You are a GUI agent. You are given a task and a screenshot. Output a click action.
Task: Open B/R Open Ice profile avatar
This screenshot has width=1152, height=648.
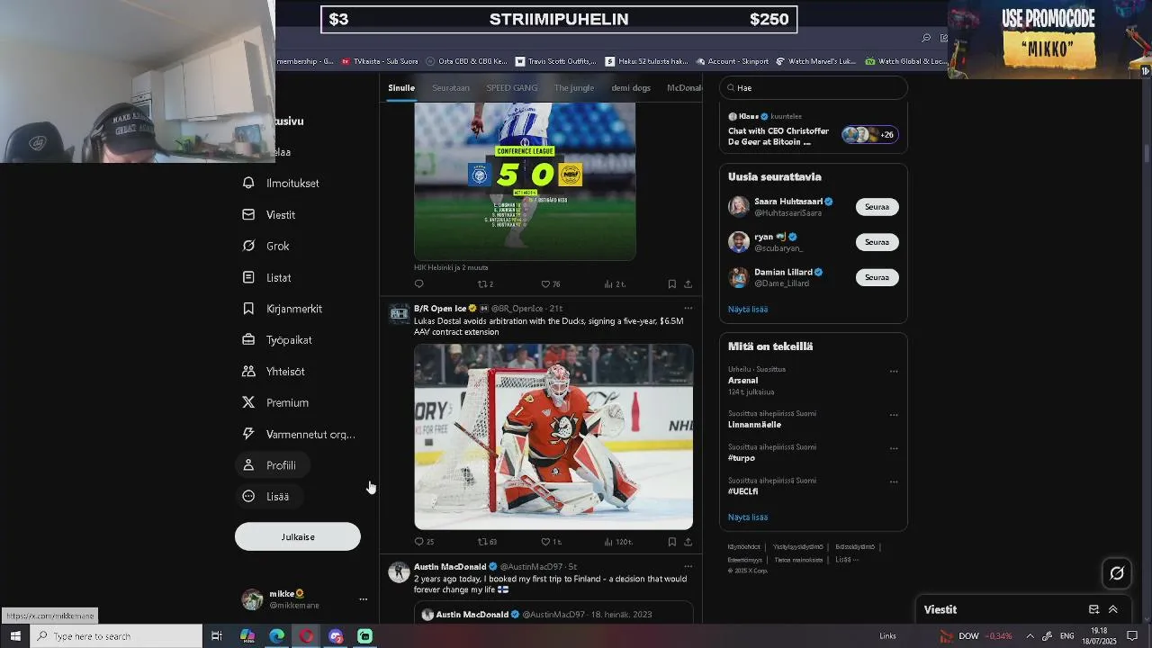pyautogui.click(x=399, y=314)
